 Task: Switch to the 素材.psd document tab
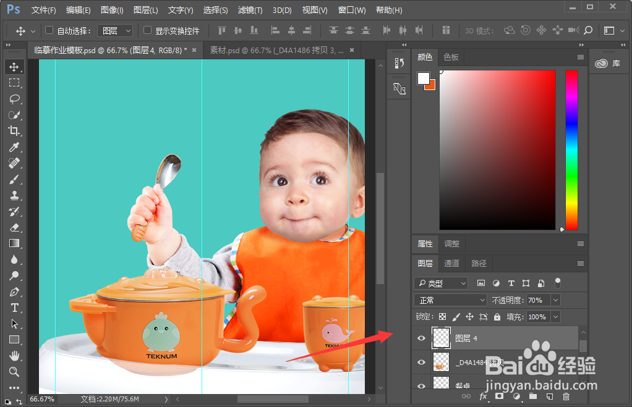coord(276,50)
